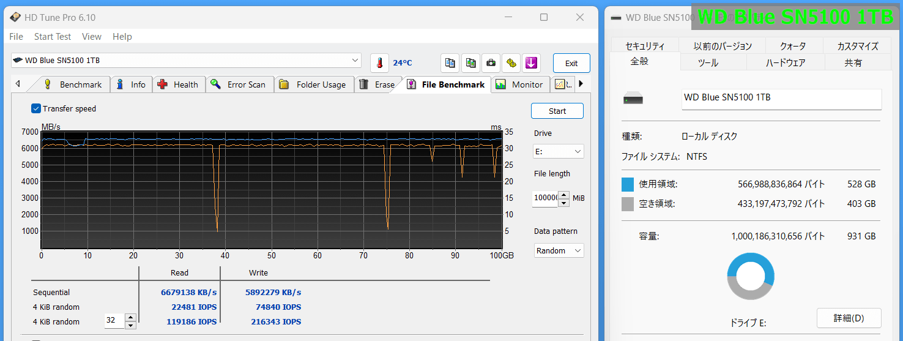Copy screenshot to clipboard icon
The width and height of the screenshot is (903, 341).
470,63
